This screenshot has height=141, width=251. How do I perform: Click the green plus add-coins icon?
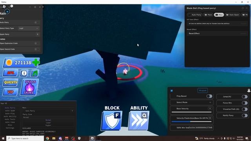36,62
